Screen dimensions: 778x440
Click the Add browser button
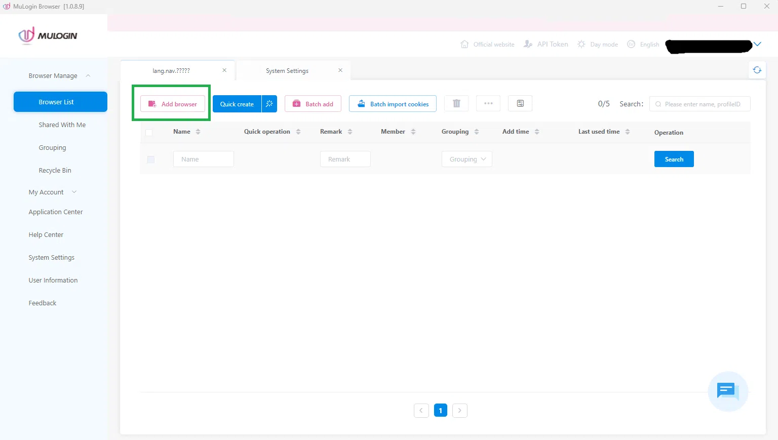[173, 104]
